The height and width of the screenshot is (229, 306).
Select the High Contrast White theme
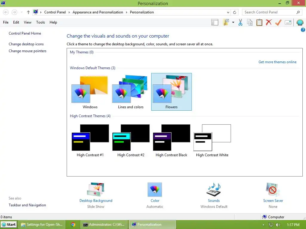[x=212, y=140]
